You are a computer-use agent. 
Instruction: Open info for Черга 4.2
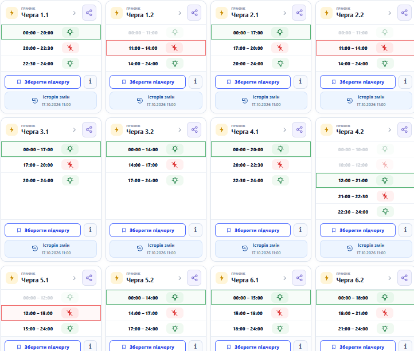[x=405, y=230]
